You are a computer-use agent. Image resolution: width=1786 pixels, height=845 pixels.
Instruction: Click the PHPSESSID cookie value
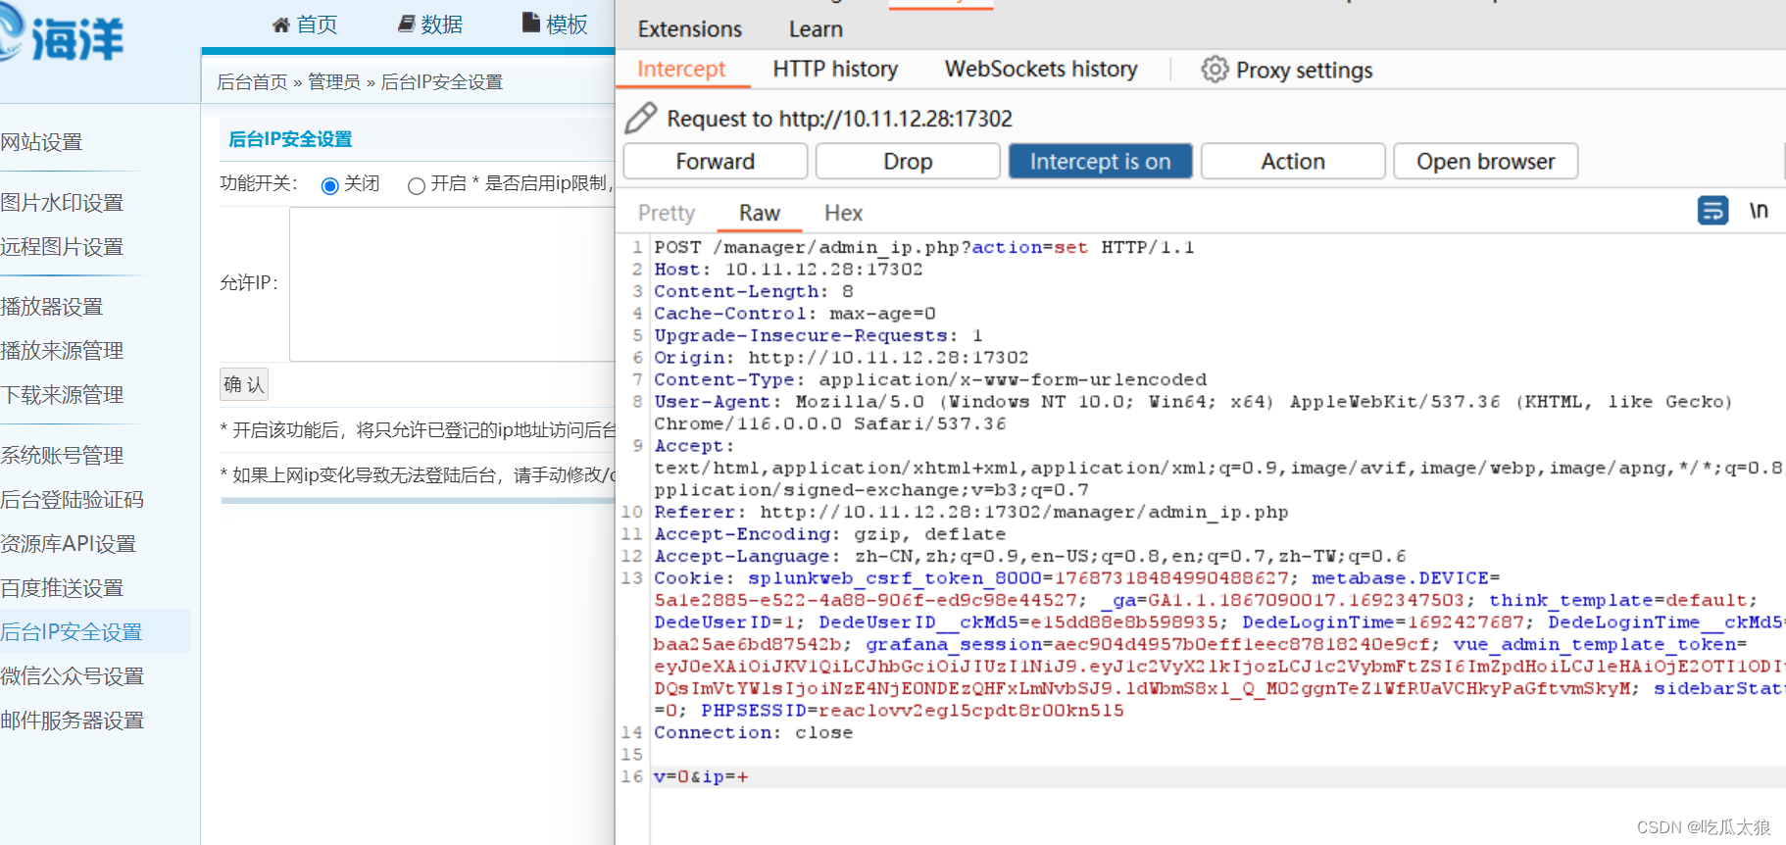tap(970, 711)
